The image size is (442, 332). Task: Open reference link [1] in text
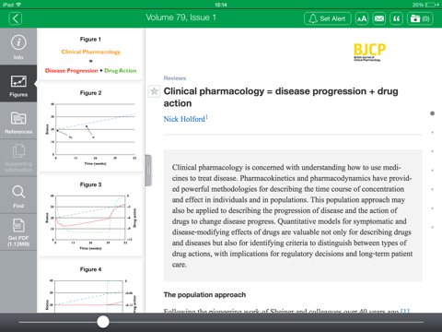(405, 311)
